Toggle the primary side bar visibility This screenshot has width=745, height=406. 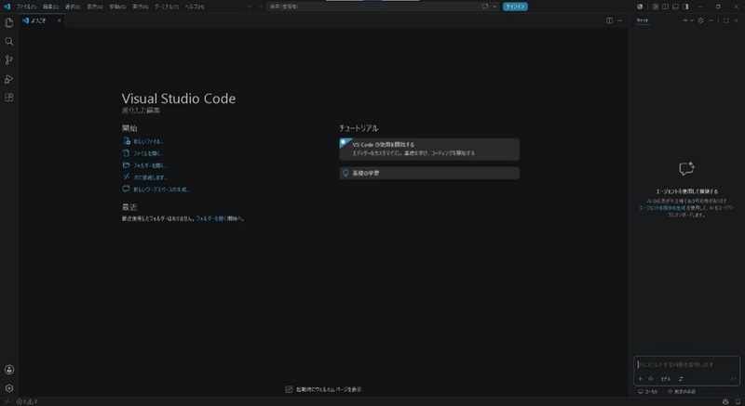[665, 7]
